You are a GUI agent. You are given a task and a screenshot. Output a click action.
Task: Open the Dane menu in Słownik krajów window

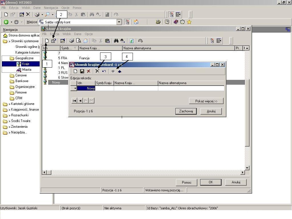coord(78,34)
